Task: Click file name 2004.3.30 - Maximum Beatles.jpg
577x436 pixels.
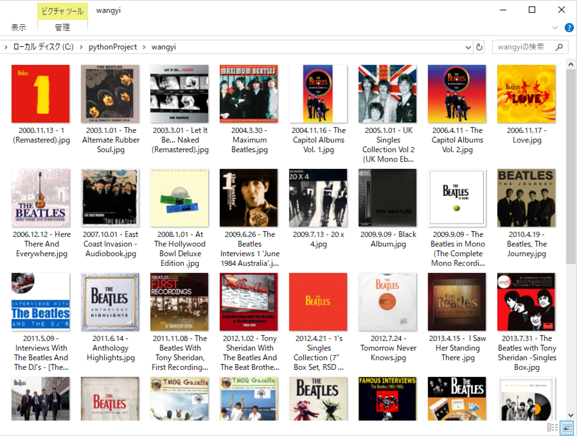Action: coord(249,140)
